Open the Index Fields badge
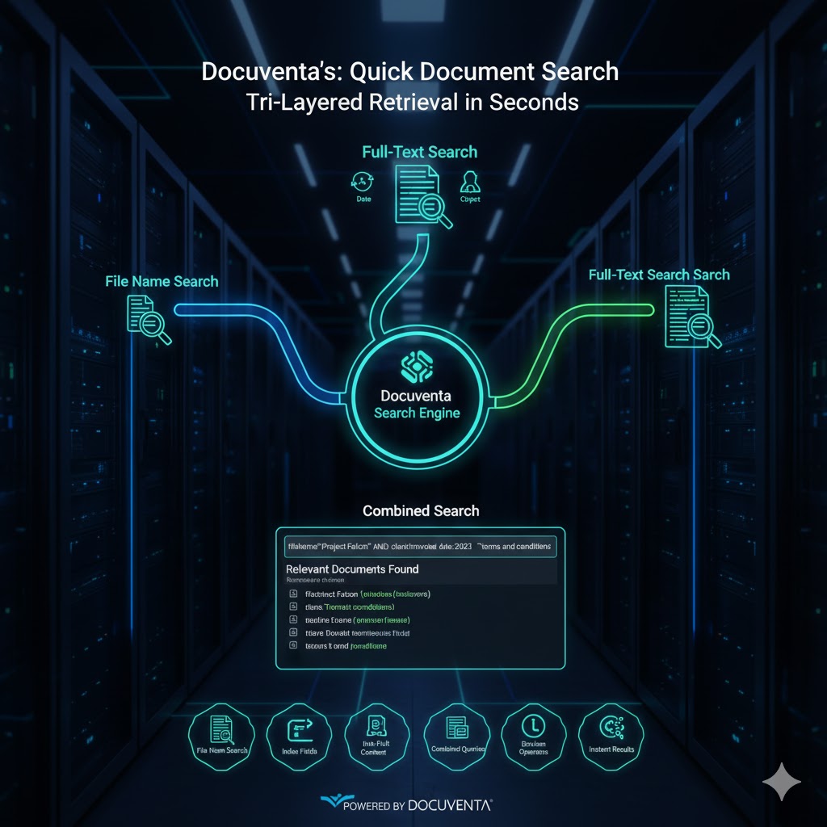The width and height of the screenshot is (827, 827). (x=298, y=732)
